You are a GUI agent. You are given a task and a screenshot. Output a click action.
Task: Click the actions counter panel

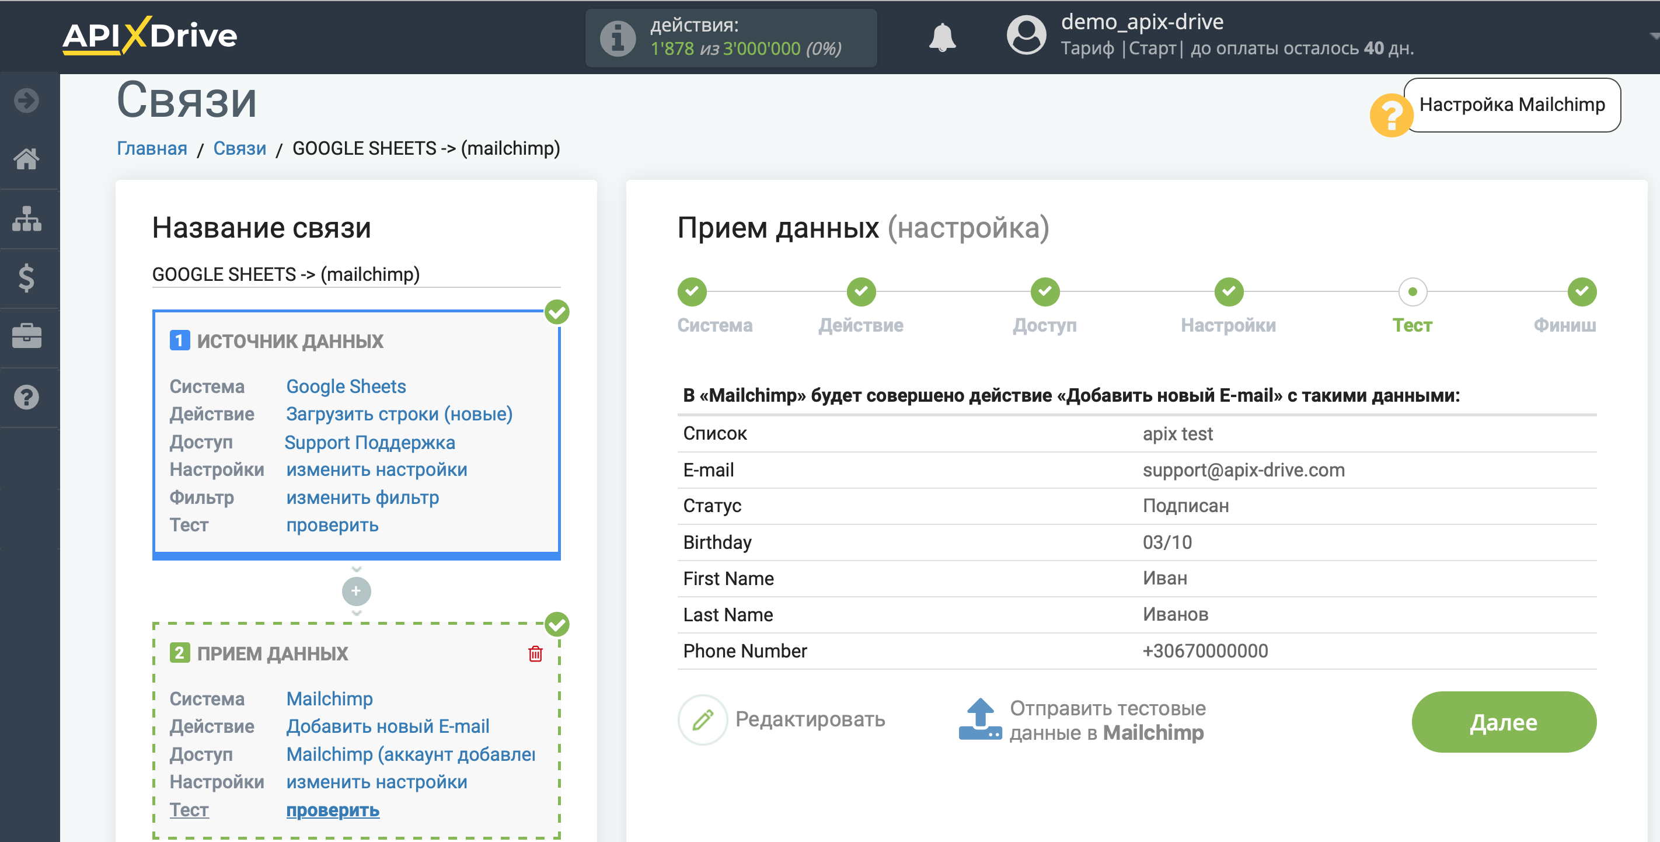coord(730,37)
